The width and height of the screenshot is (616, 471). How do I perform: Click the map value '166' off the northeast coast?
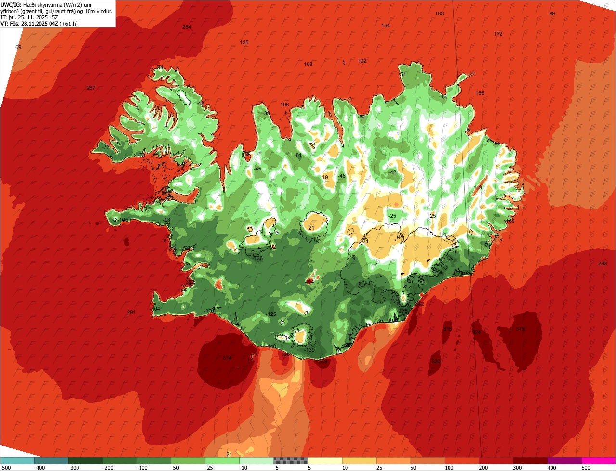480,93
